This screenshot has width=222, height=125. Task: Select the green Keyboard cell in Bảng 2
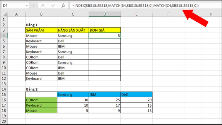[41, 105]
